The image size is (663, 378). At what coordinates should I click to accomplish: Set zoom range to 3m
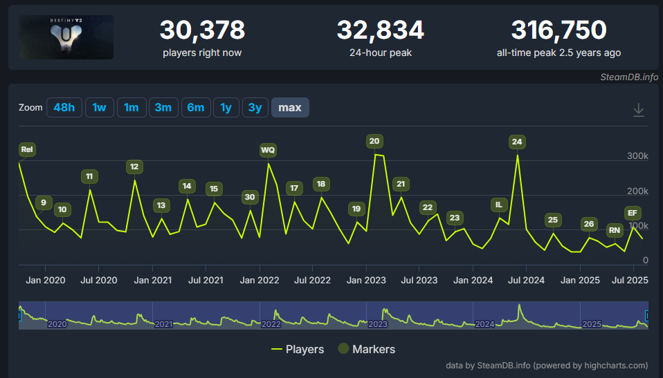(x=163, y=107)
